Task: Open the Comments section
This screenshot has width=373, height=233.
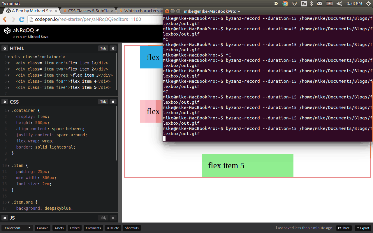Action: (x=93, y=228)
